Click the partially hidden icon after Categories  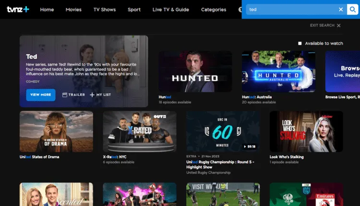coord(240,10)
